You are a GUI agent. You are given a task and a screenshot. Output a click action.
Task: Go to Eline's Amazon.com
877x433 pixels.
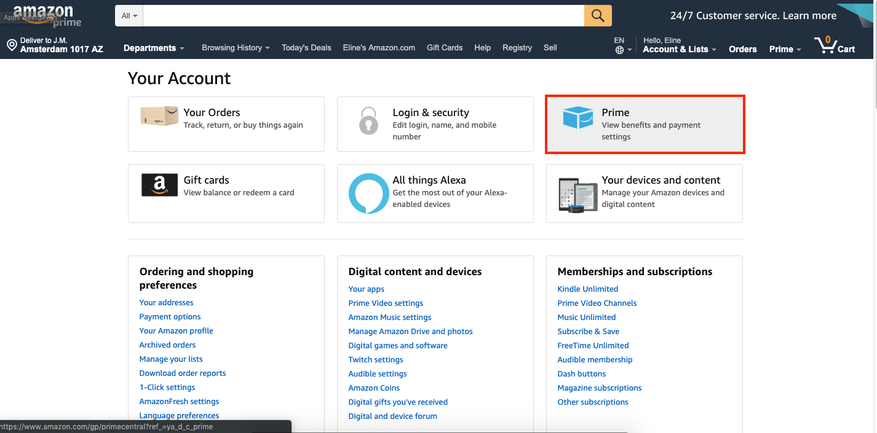(x=379, y=47)
